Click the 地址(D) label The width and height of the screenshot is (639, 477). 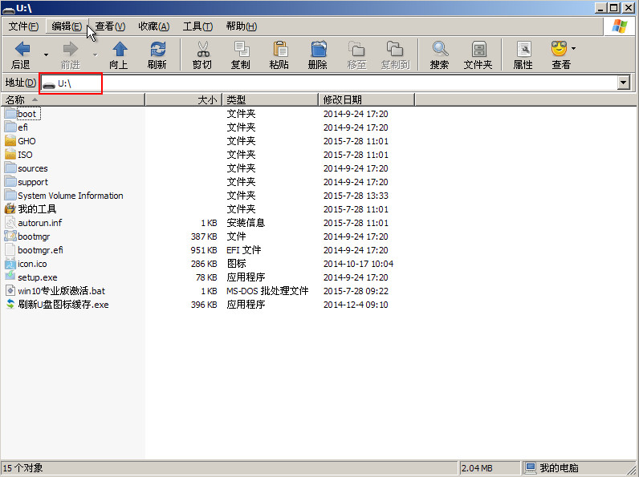point(20,83)
